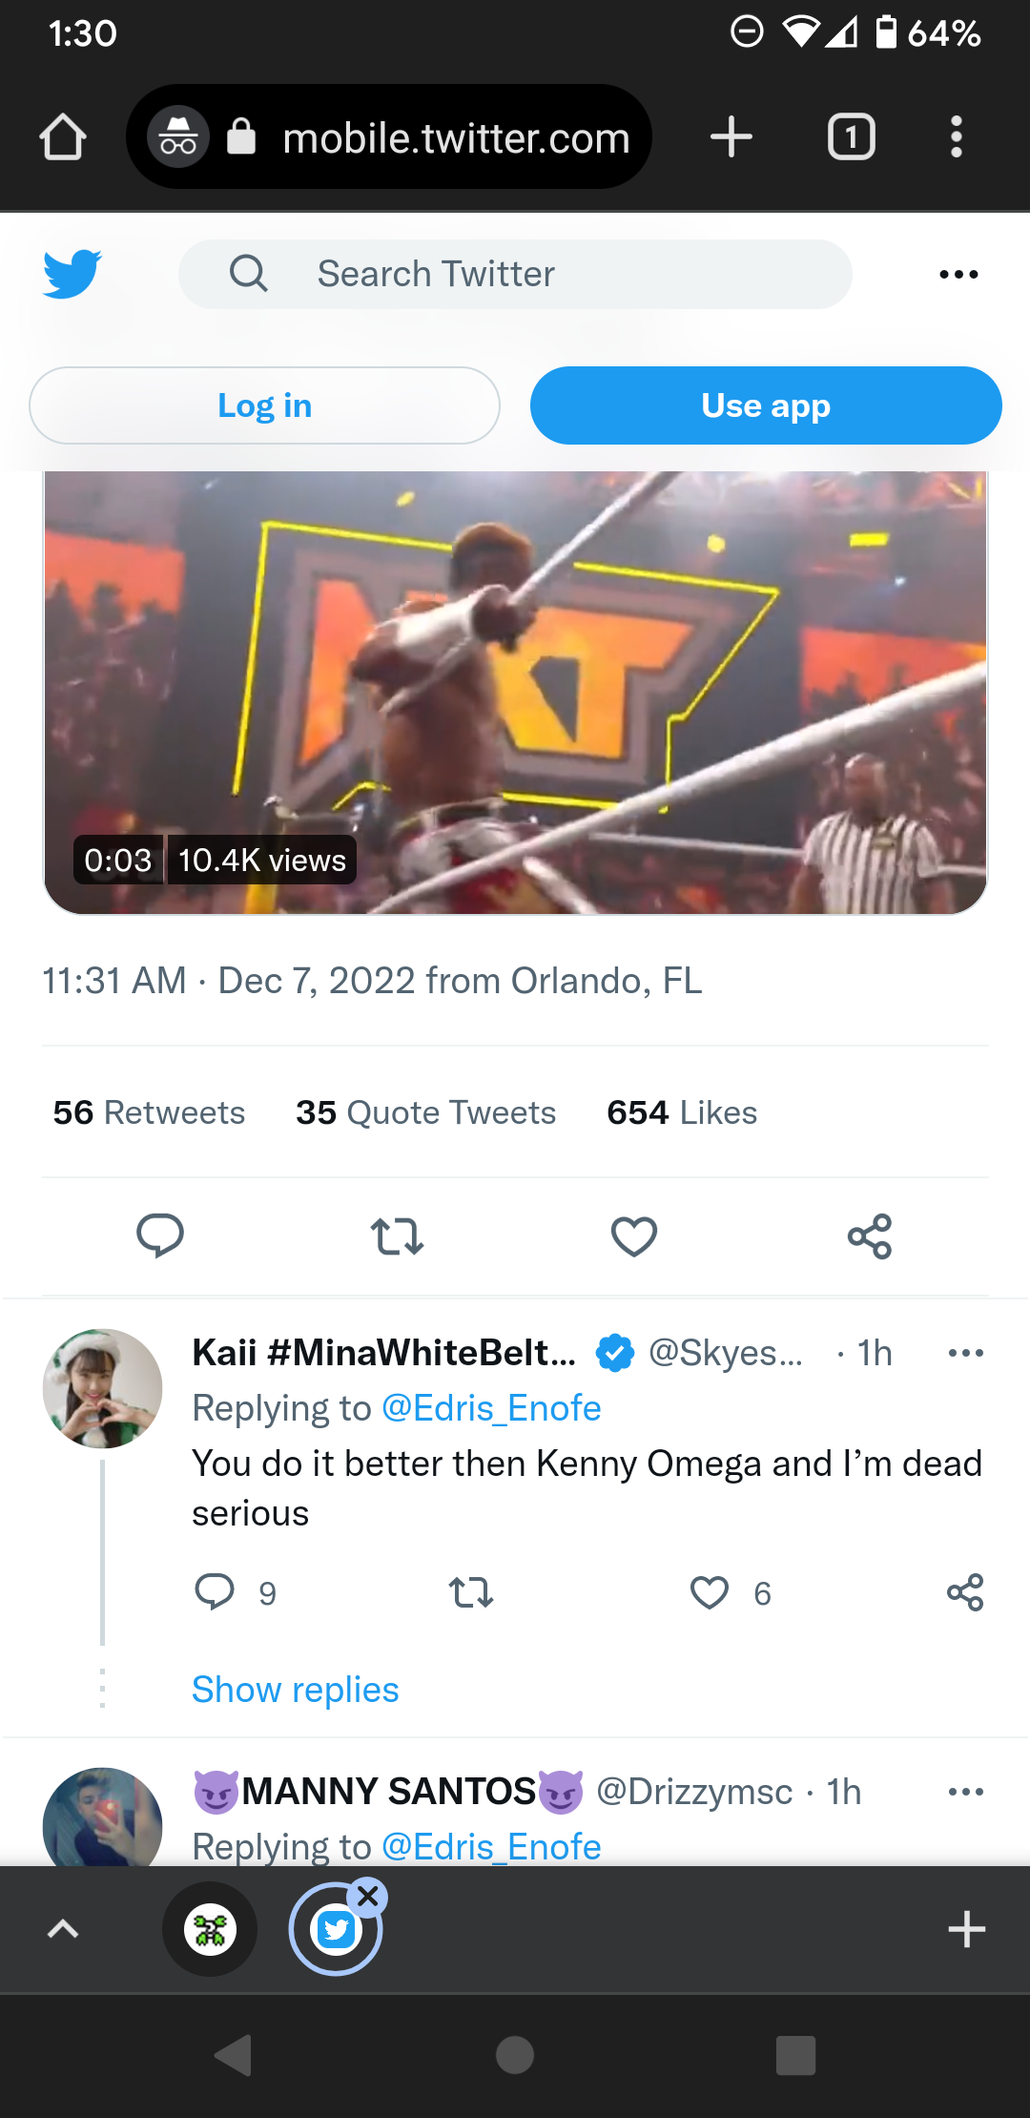The image size is (1030, 2118).
Task: Retweet Kaii's reply
Action: tap(471, 1592)
